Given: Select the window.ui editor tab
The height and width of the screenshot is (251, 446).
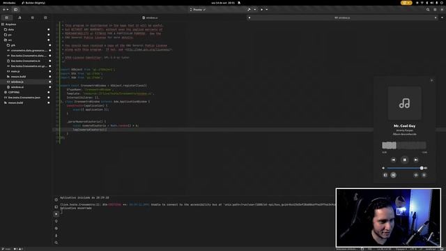Looking at the screenshot, I should [150, 17].
